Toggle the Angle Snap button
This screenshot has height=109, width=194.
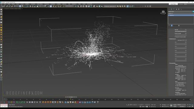point(56,6)
